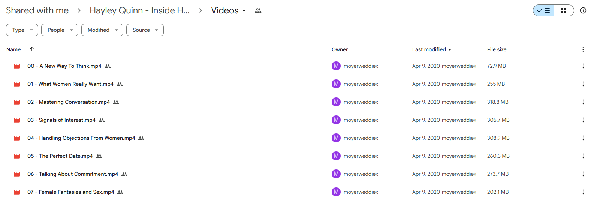The image size is (600, 205).
Task: Expand the People filter dropdown
Action: click(x=60, y=30)
